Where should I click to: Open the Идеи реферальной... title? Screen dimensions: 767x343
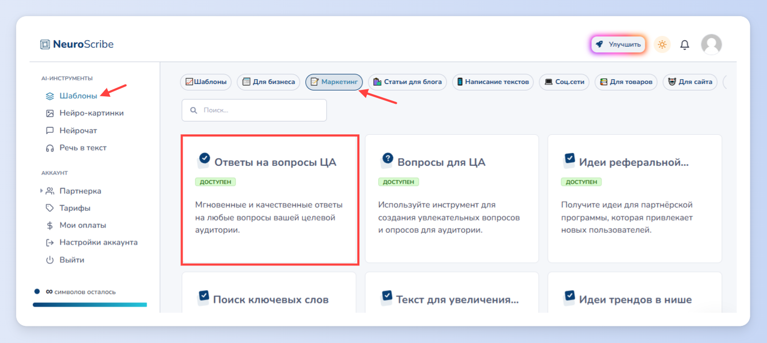[x=634, y=162]
